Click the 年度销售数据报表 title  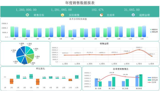[x=80, y=3]
